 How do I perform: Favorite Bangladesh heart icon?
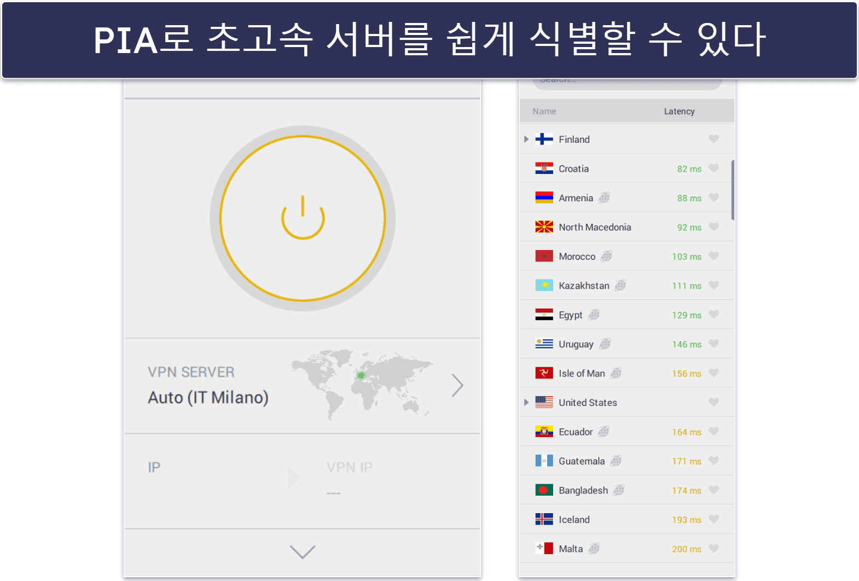coord(713,490)
